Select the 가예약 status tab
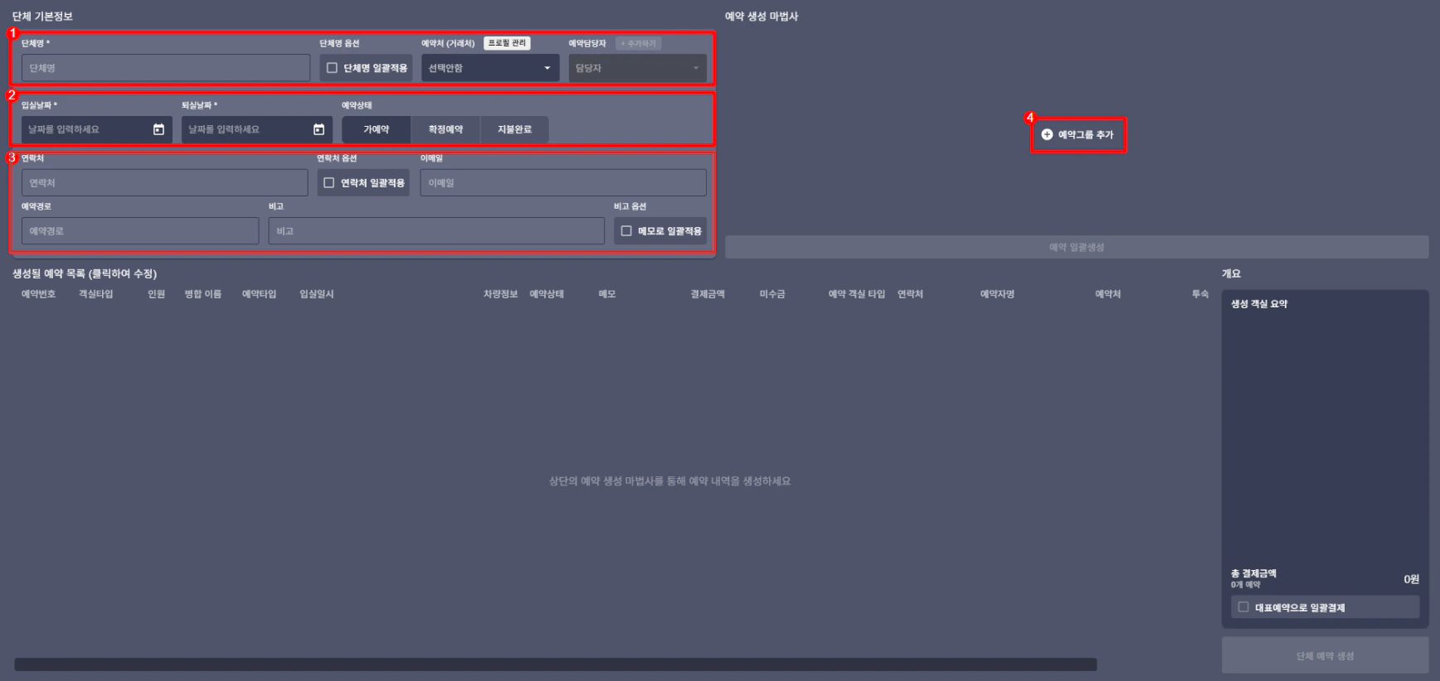 point(376,129)
